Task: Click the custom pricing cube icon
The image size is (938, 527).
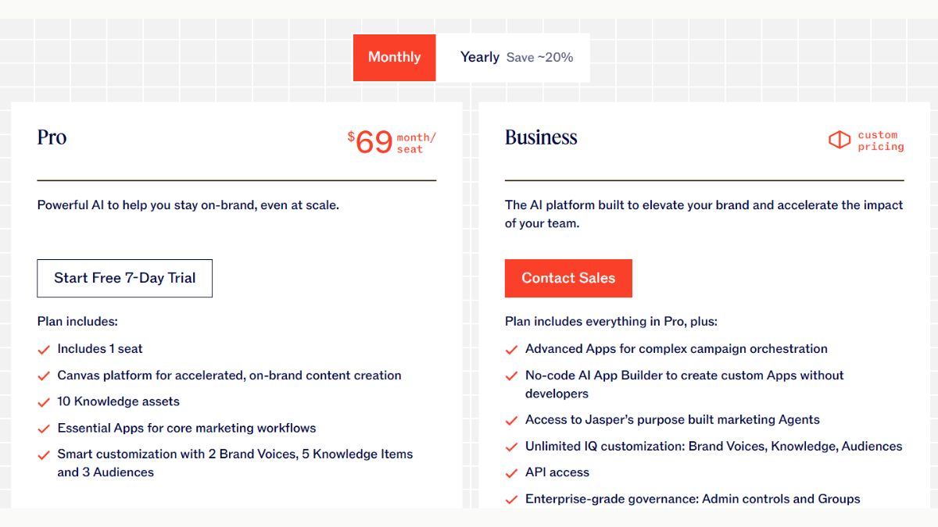Action: coord(839,140)
